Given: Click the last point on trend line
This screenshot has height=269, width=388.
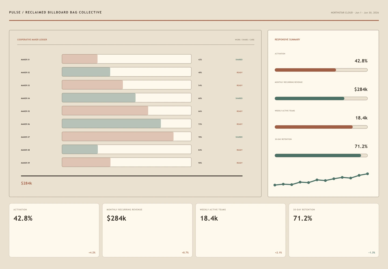Looking at the screenshot, I should [x=368, y=174].
